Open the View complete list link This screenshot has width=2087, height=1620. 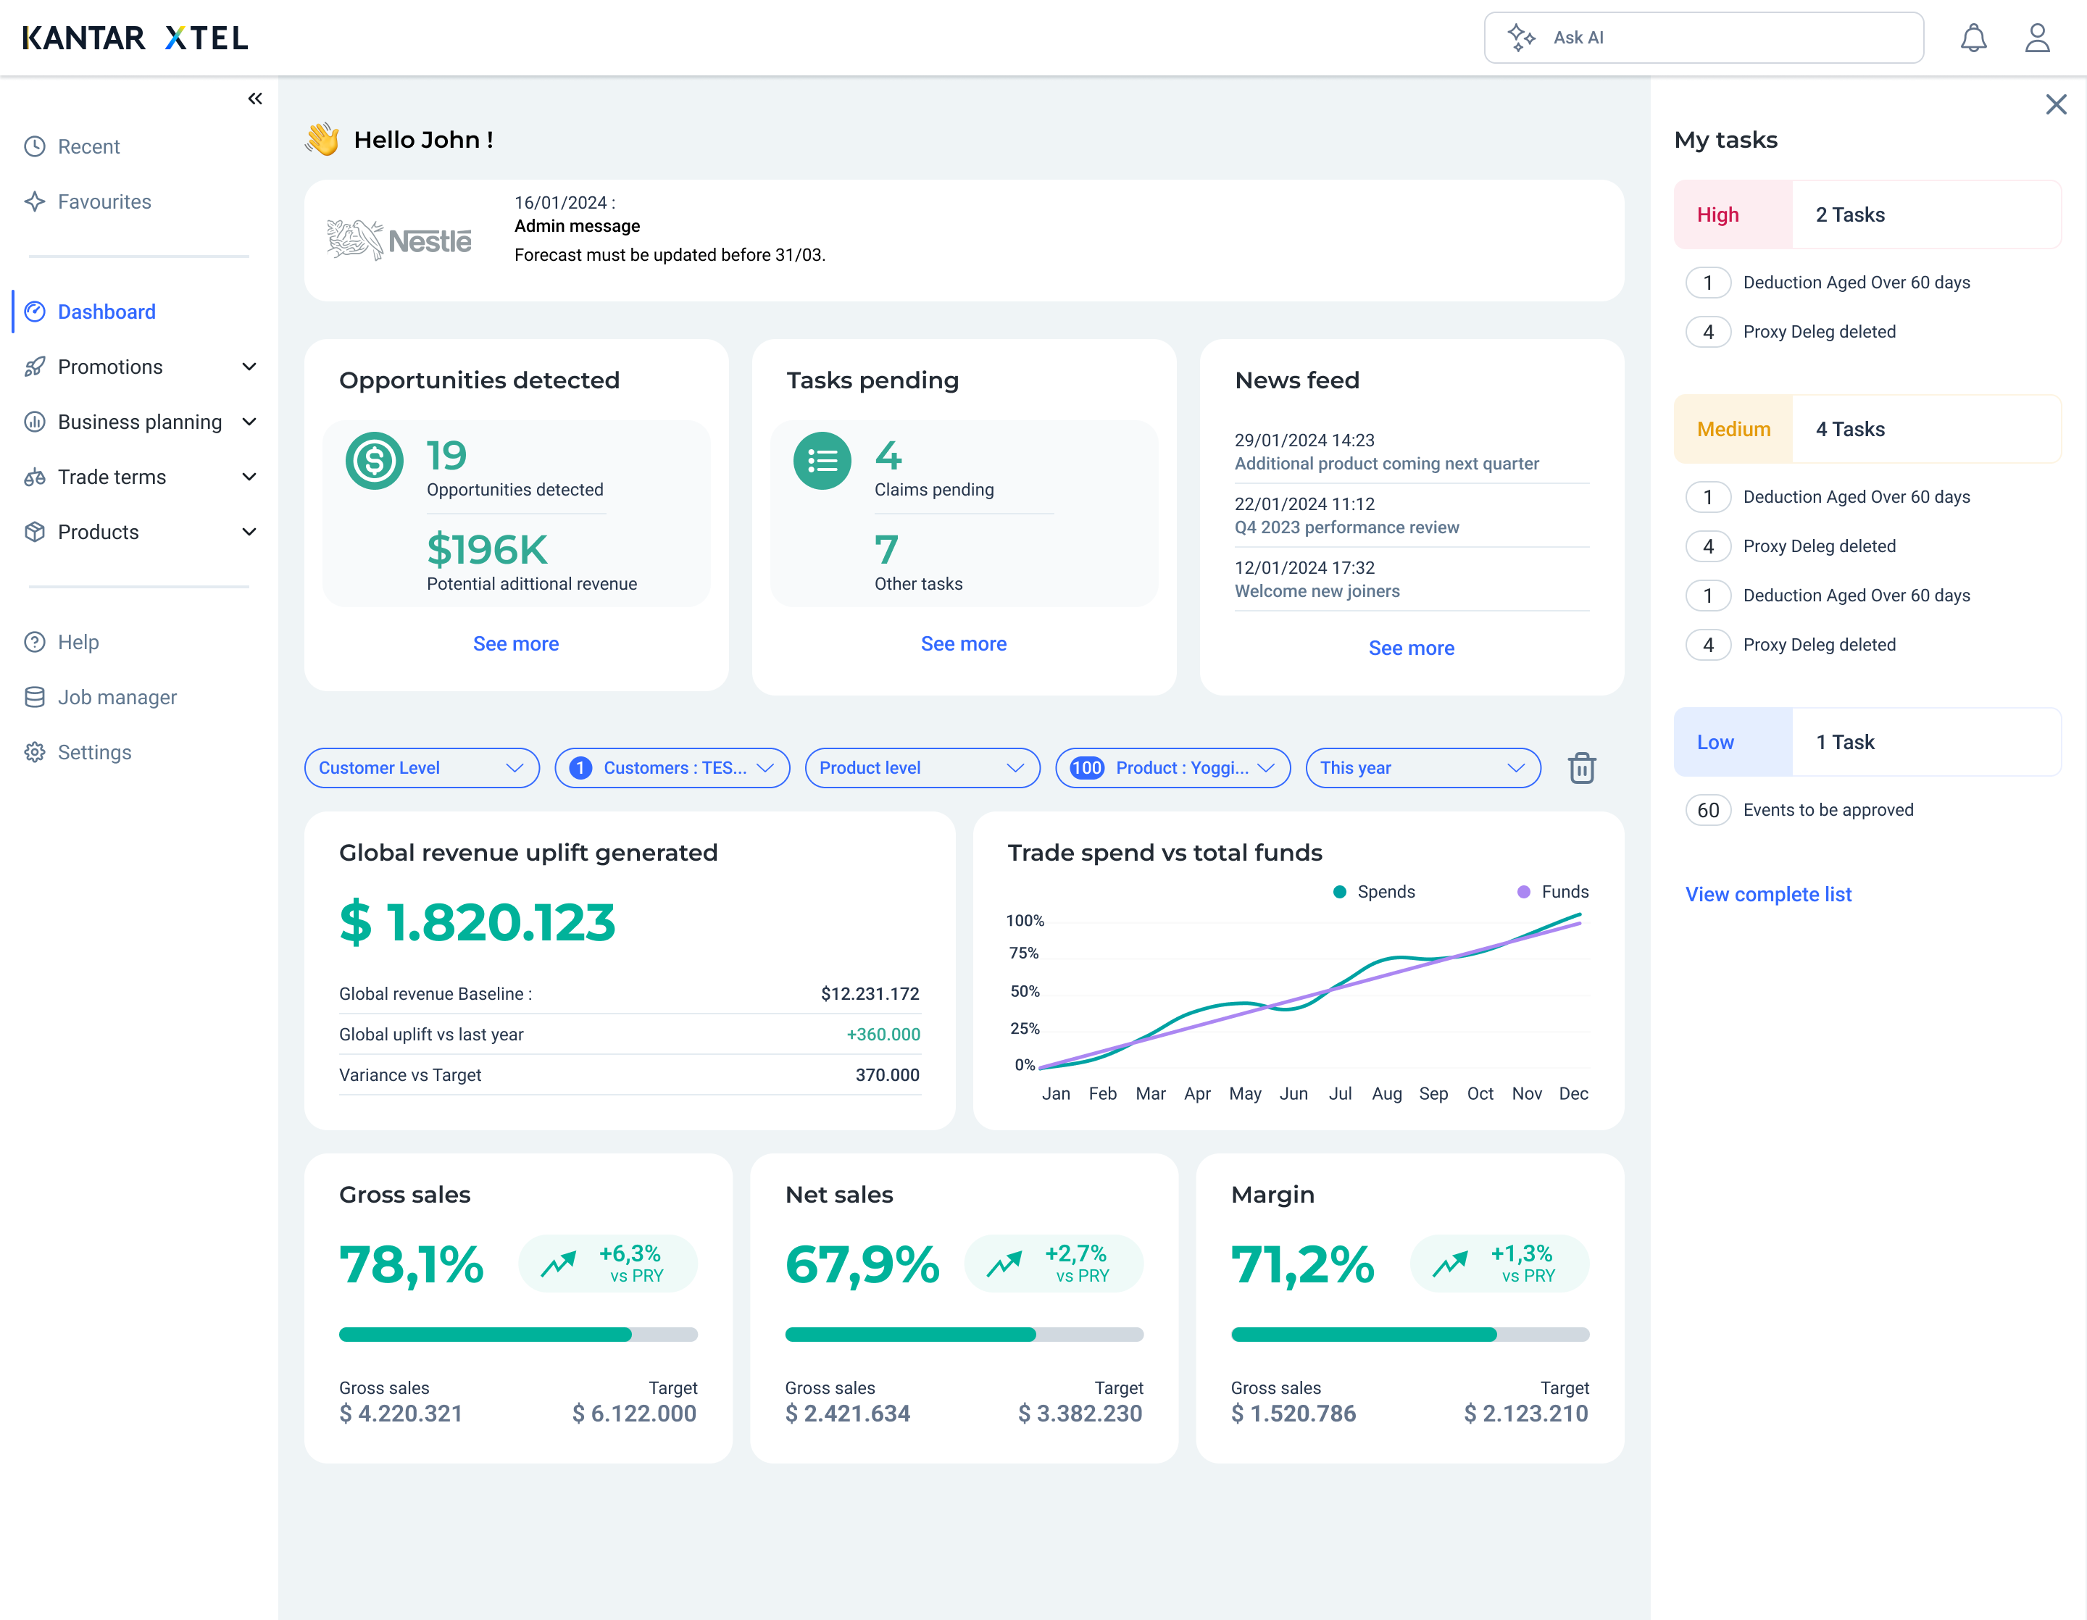[1767, 894]
